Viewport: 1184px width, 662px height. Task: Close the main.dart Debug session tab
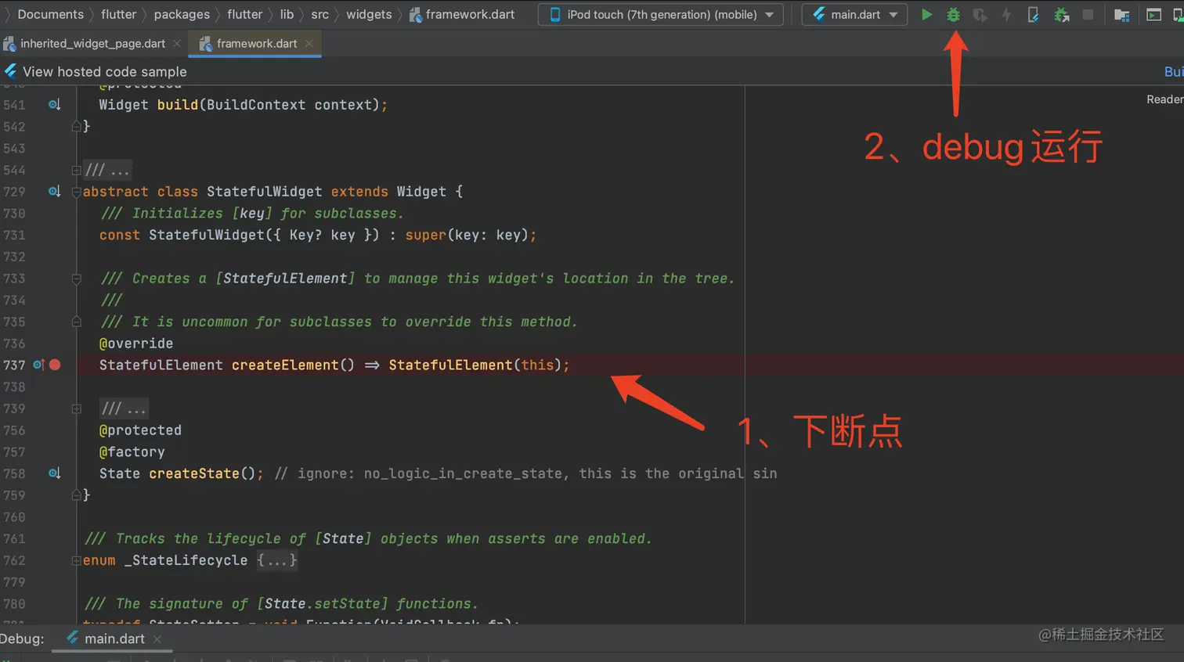point(157,639)
